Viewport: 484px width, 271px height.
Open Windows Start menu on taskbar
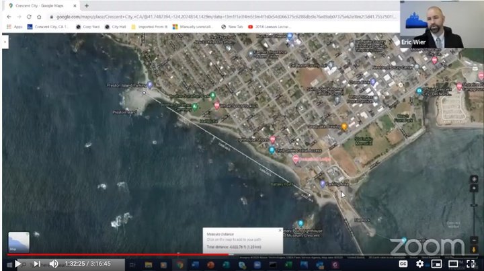[x=9, y=265]
